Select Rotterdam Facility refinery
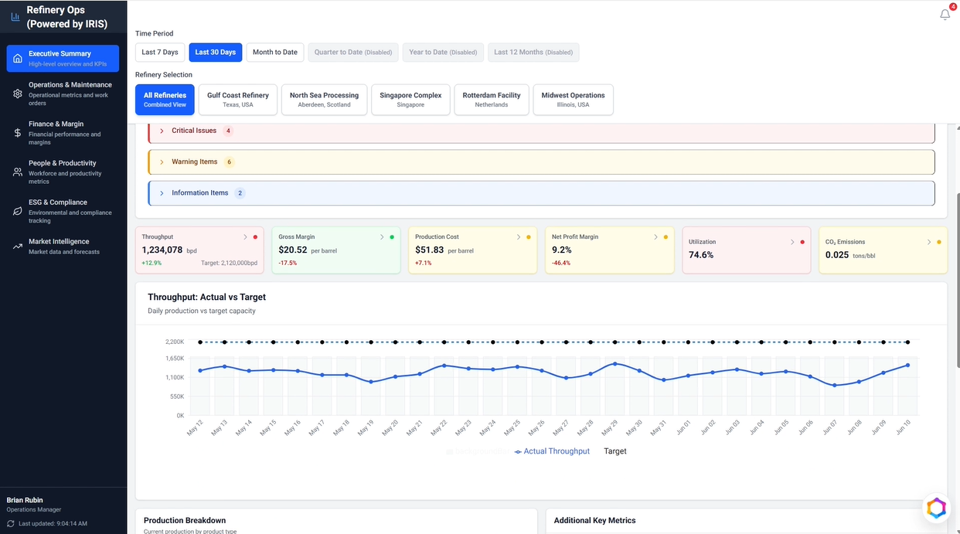Image resolution: width=960 pixels, height=534 pixels. click(x=492, y=100)
